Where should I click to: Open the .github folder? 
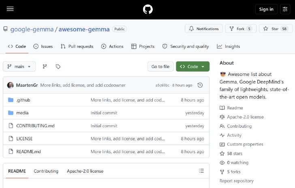24,100
